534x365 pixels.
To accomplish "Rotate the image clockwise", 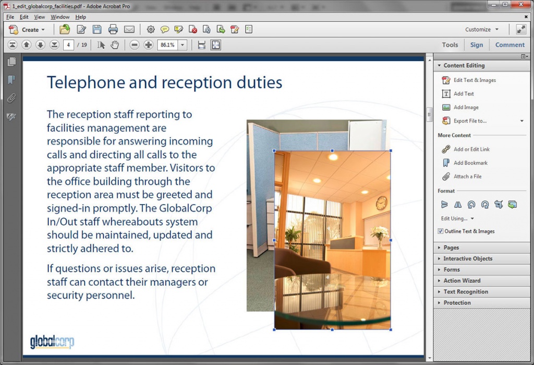I will pos(485,204).
